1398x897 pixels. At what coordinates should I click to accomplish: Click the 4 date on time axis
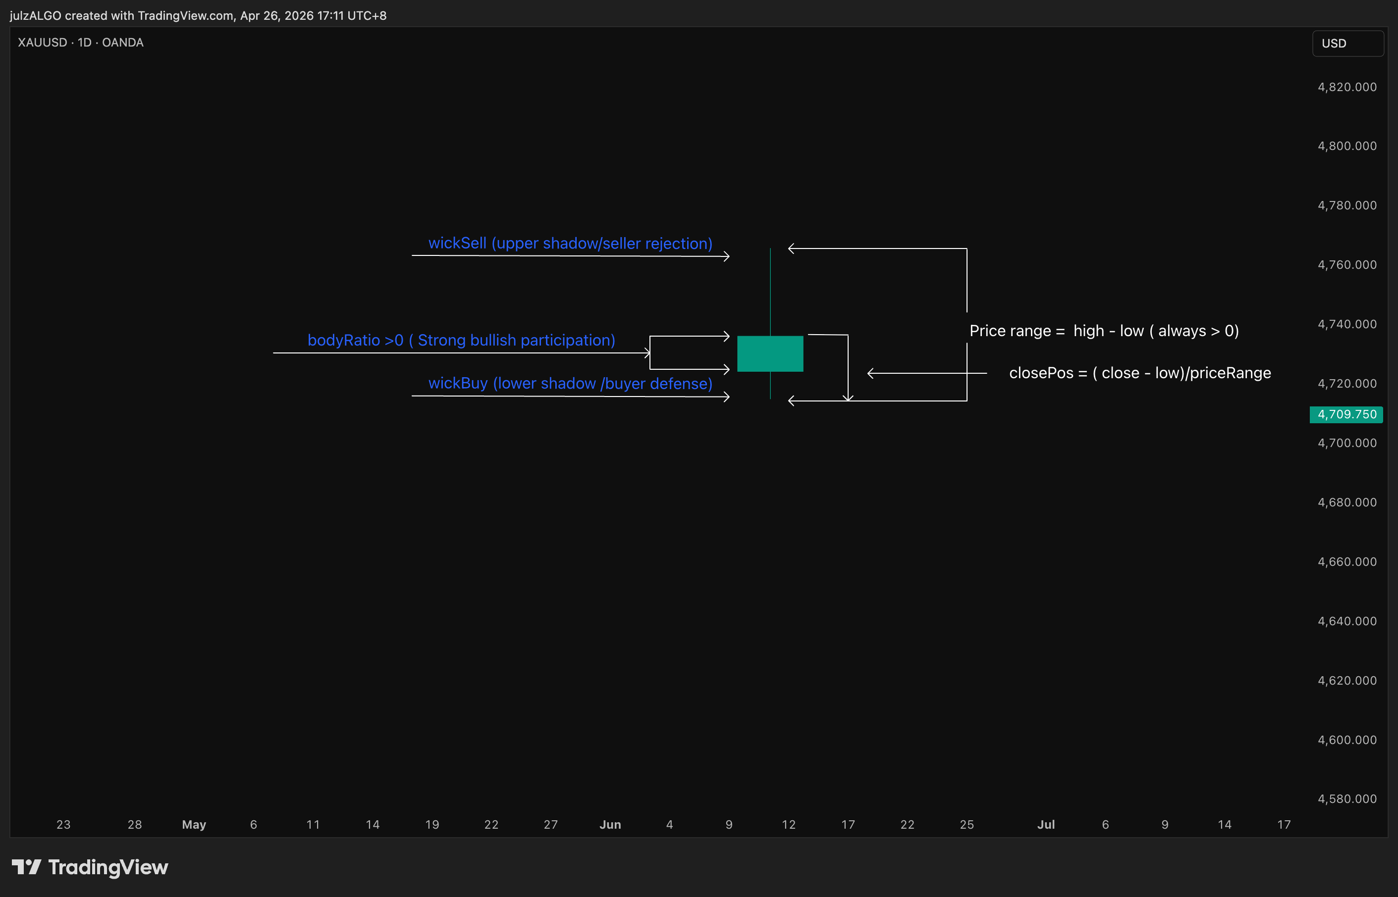[x=670, y=825]
